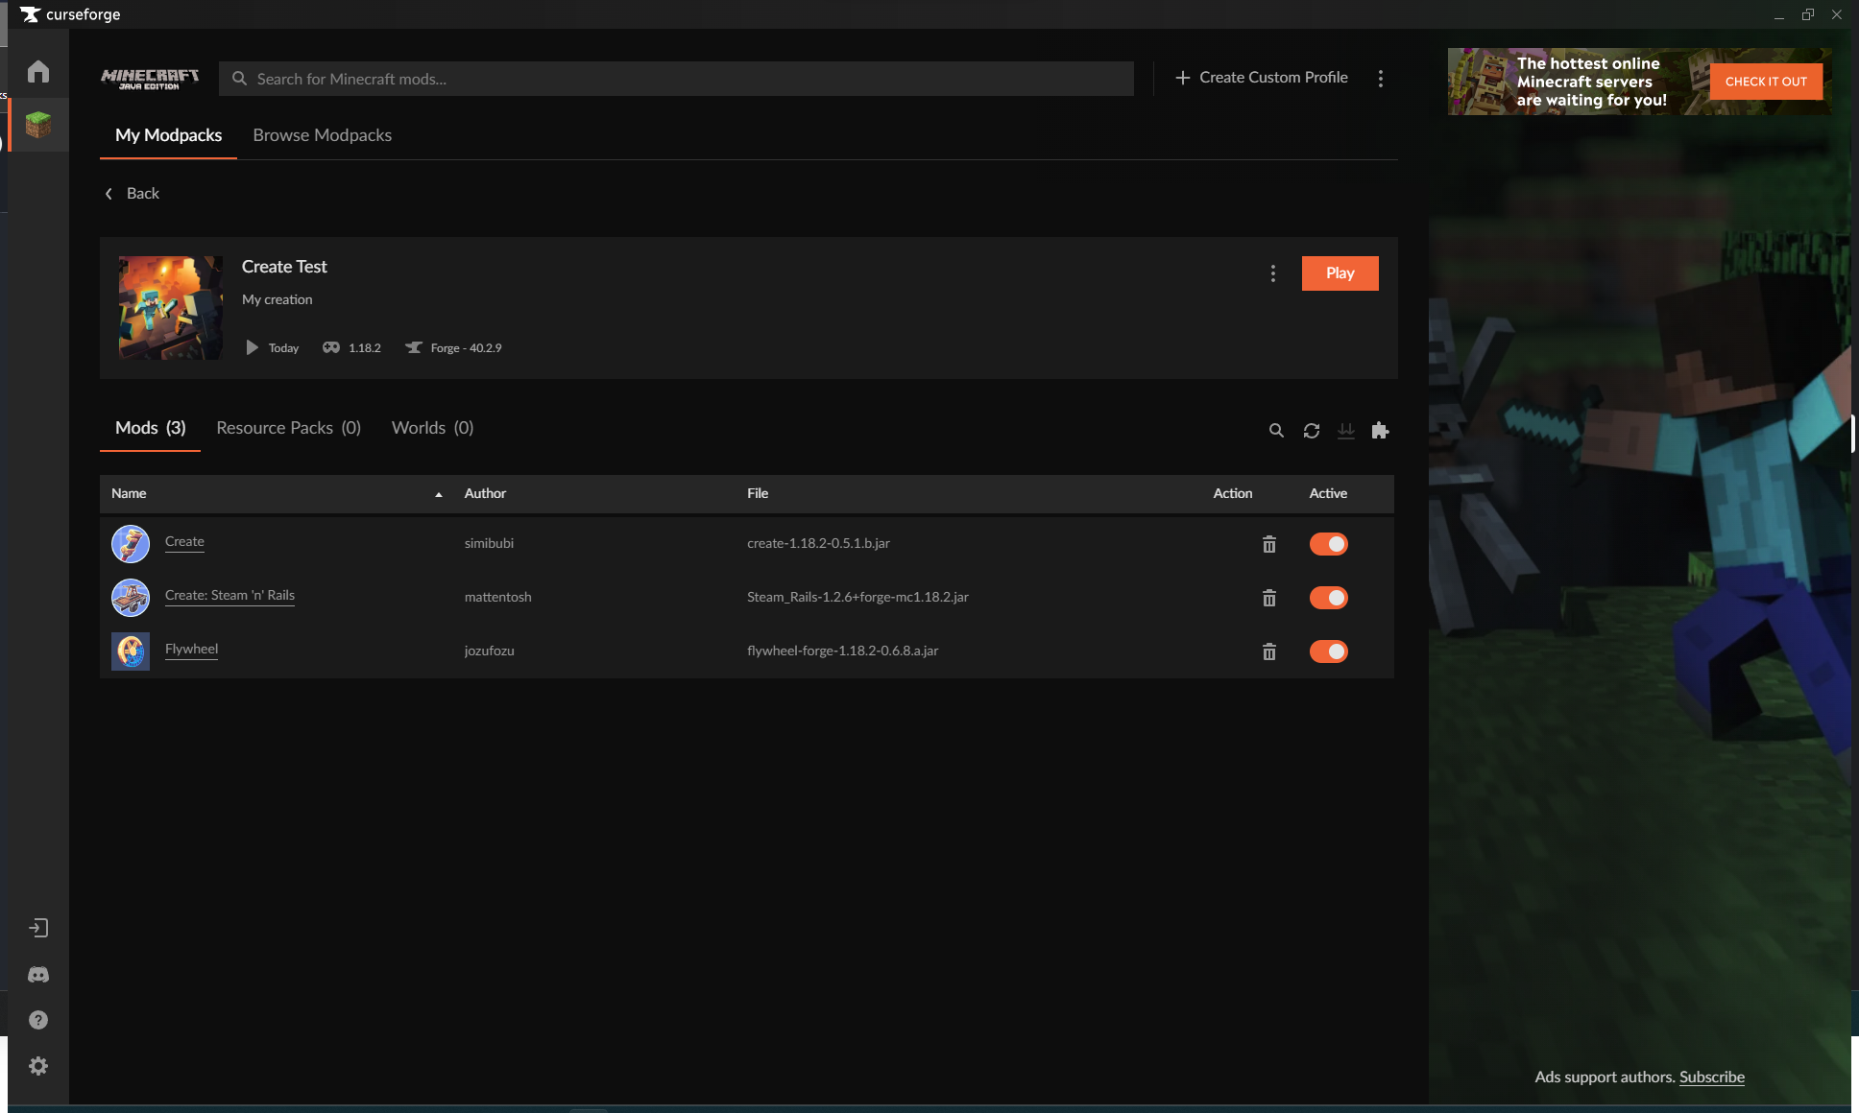
Task: Reverse the Name column sort order
Action: 439,493
